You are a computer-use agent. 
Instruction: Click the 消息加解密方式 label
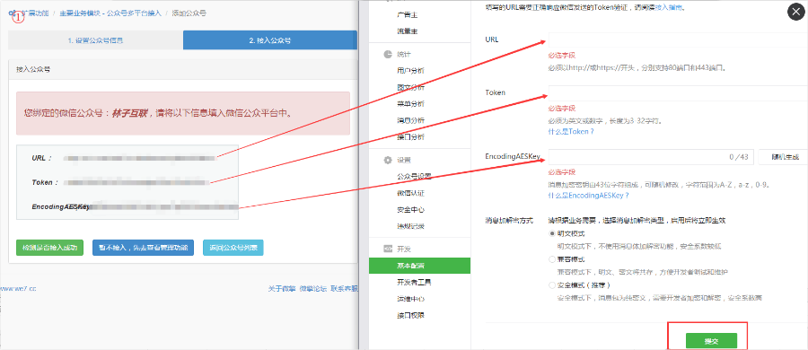(x=509, y=220)
